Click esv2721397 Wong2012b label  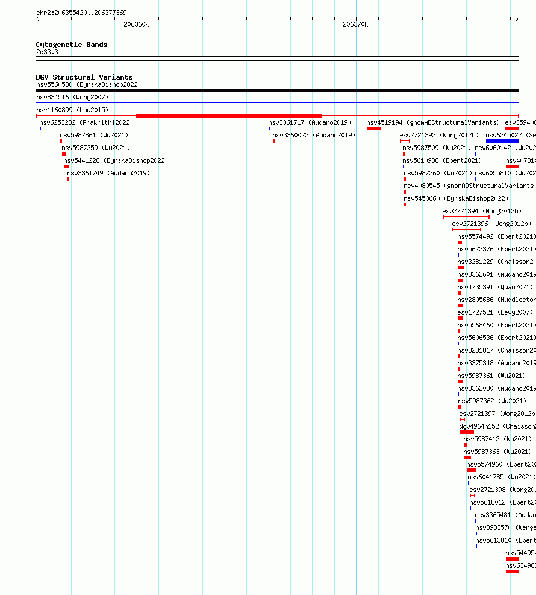click(x=497, y=414)
